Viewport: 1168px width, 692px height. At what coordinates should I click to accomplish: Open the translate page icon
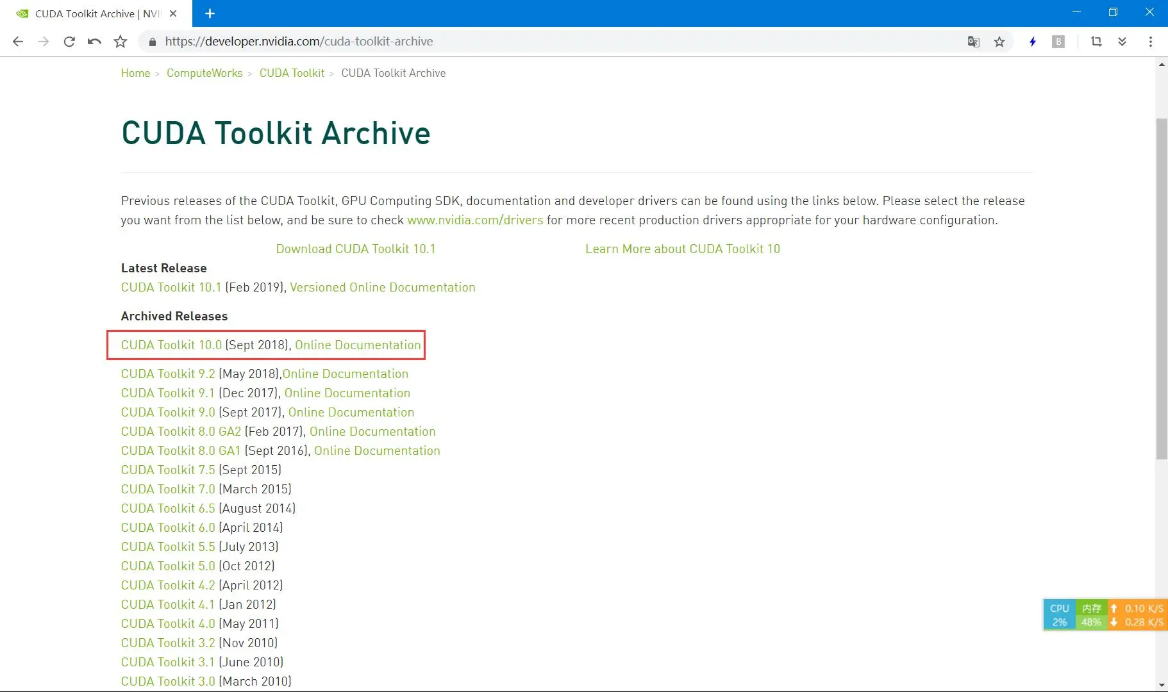pos(973,42)
